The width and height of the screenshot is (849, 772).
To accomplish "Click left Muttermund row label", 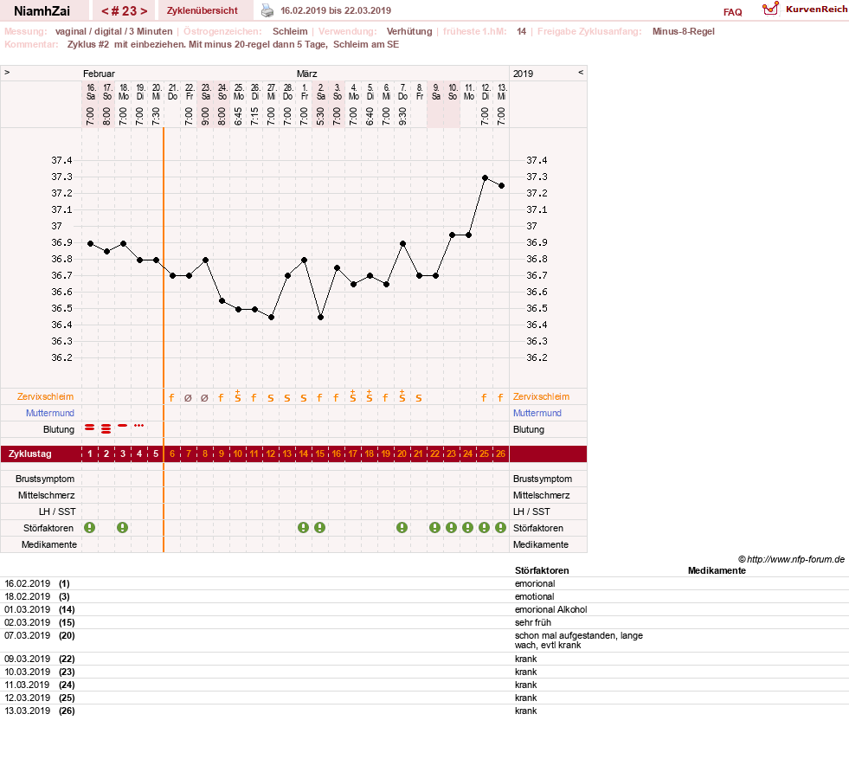I will click(50, 413).
